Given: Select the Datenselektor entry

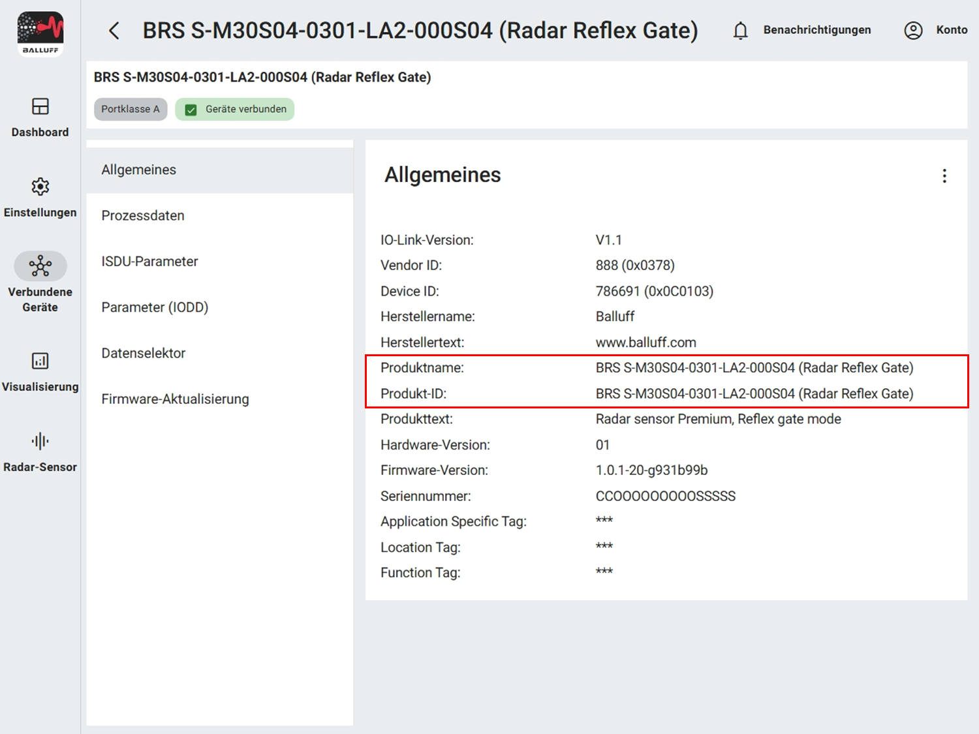Looking at the screenshot, I should pos(144,353).
